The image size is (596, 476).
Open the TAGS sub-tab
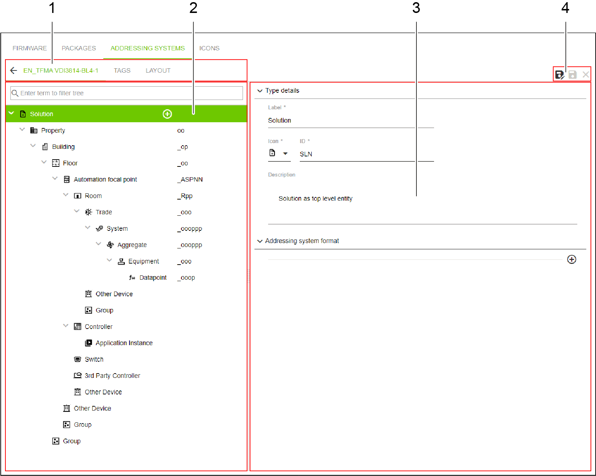point(122,70)
